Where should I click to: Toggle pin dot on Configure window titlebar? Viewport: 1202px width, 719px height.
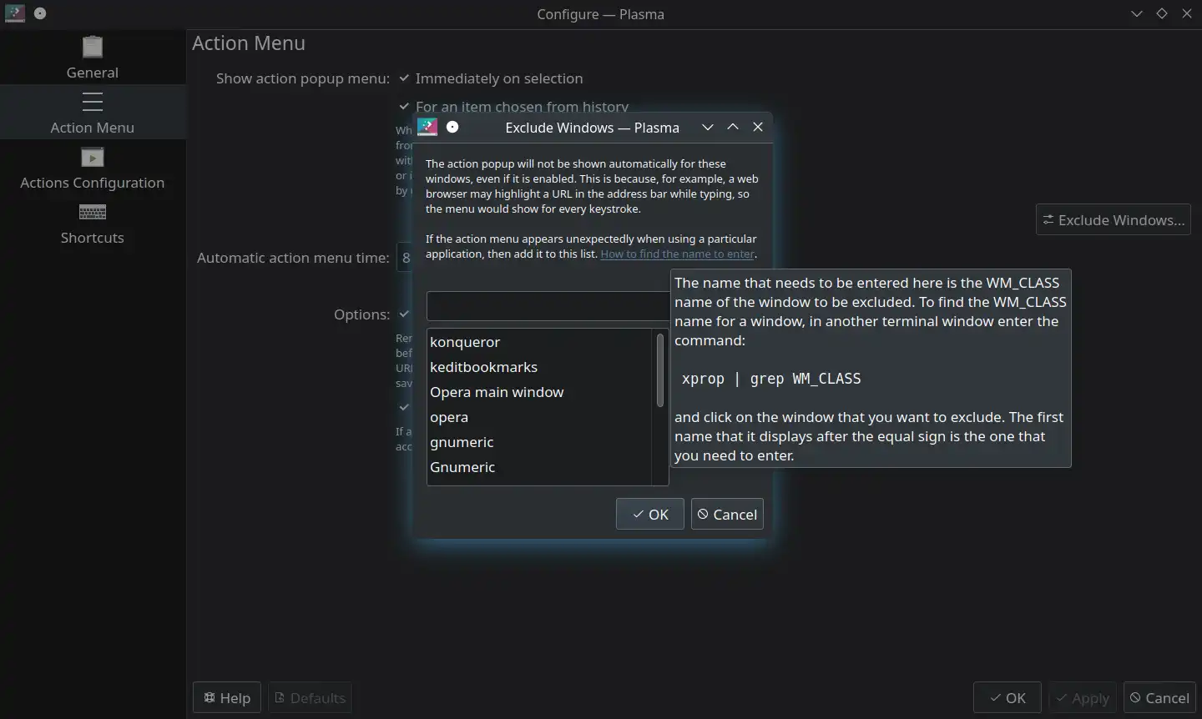[x=40, y=13]
